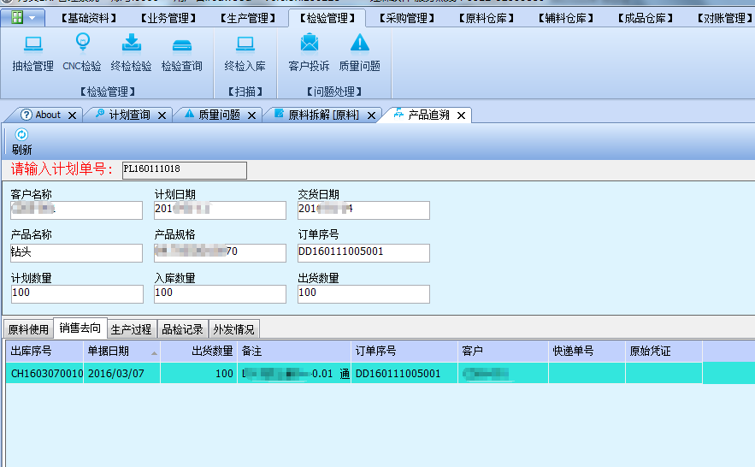755x467 pixels.
Task: Close the 计划查询 document tab
Action: pos(162,115)
